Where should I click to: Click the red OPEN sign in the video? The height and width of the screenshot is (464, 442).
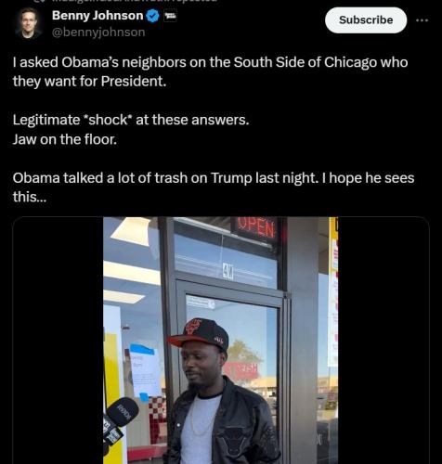[x=256, y=228]
